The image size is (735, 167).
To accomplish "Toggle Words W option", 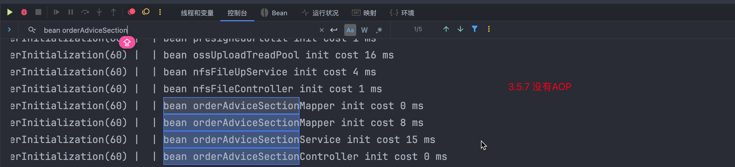I will click(x=364, y=30).
